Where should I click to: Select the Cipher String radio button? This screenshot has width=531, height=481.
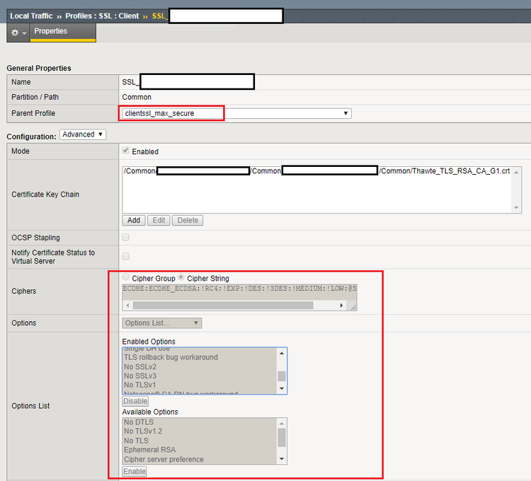(181, 278)
